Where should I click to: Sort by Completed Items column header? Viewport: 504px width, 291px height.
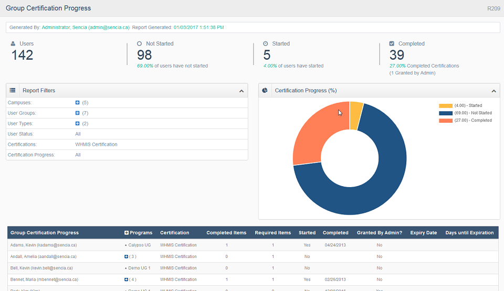pyautogui.click(x=226, y=233)
